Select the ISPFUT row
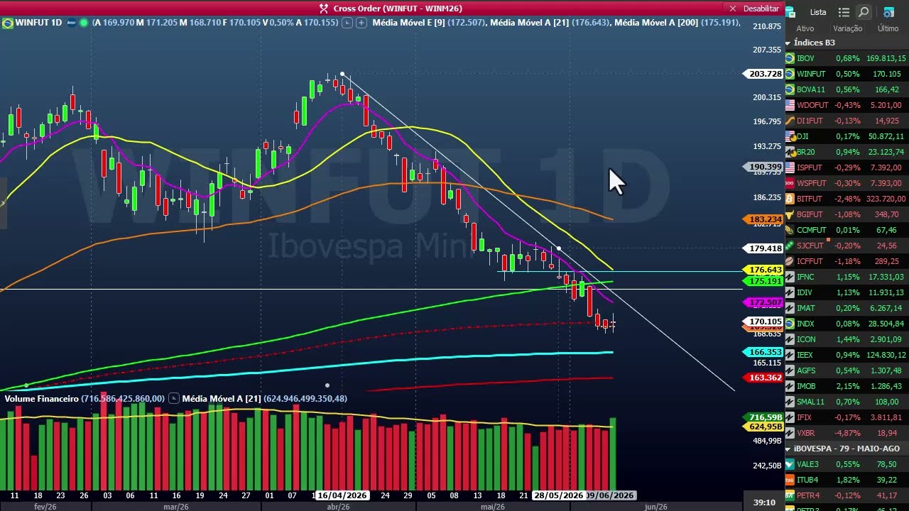This screenshot has height=511, width=909. click(x=847, y=167)
